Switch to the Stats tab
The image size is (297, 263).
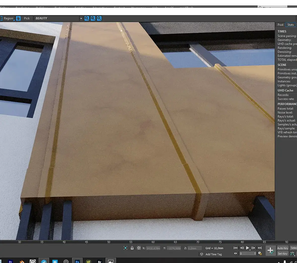290,25
